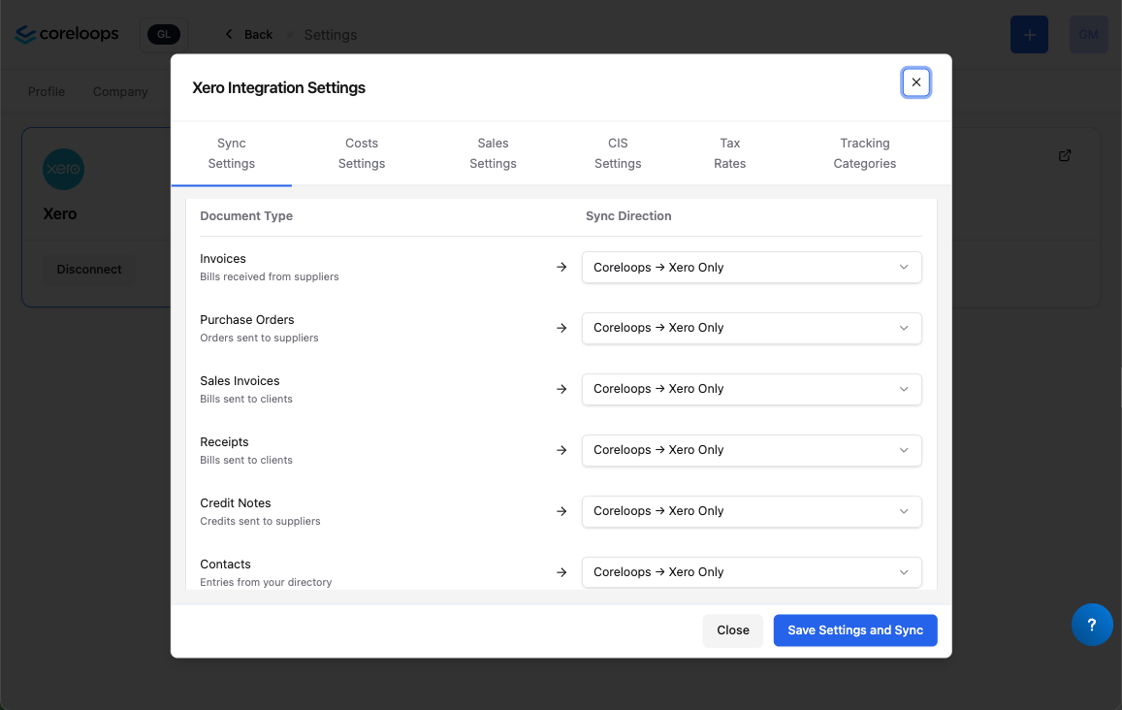
Task: Click Save Settings and Sync button
Action: [x=855, y=630]
